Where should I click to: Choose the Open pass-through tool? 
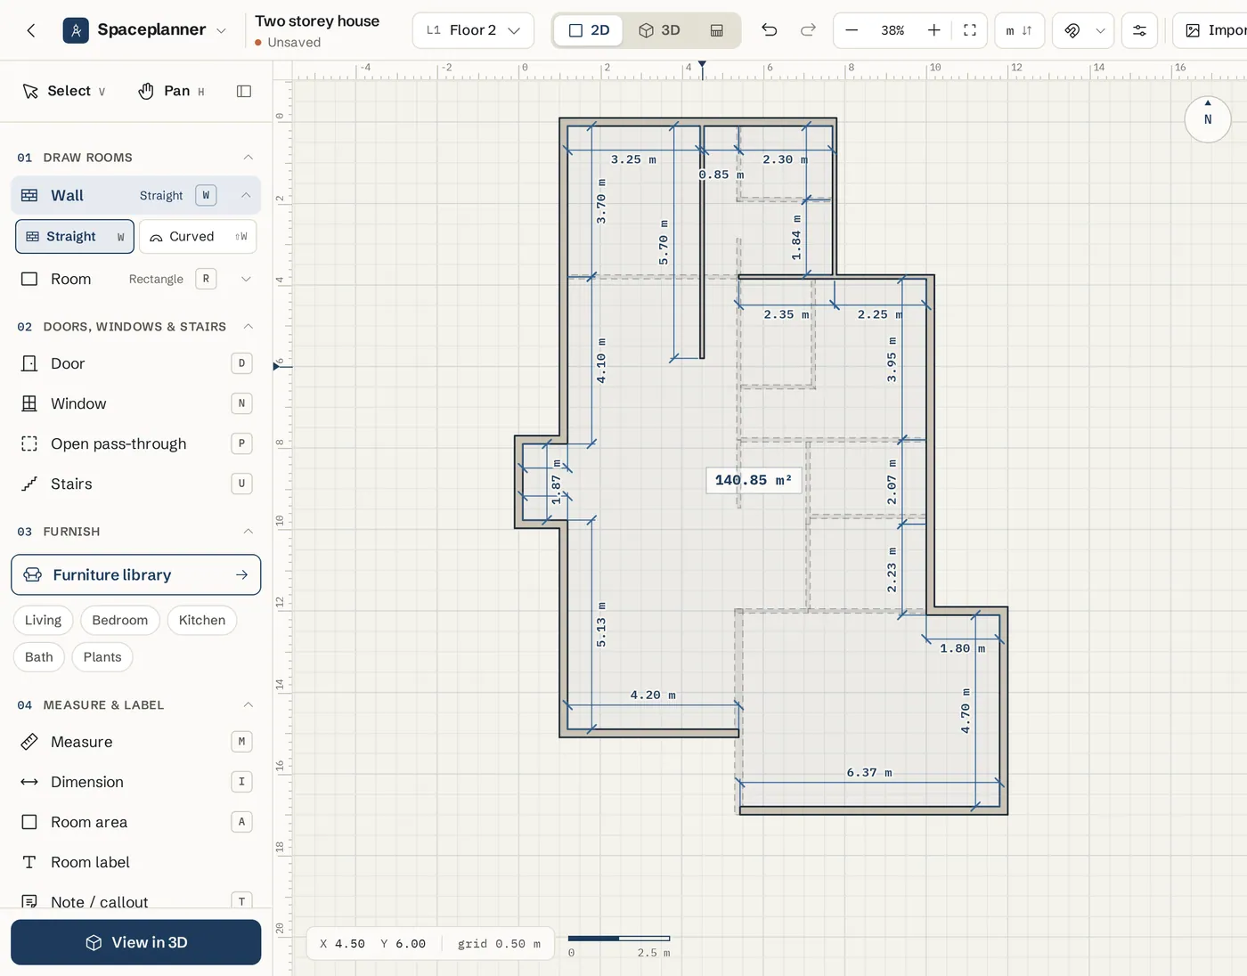click(136, 443)
